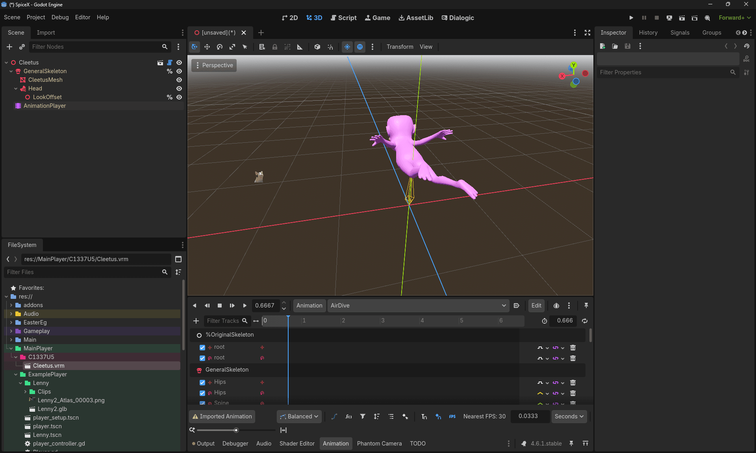Click the add track plus icon
756x453 pixels.
pos(196,321)
